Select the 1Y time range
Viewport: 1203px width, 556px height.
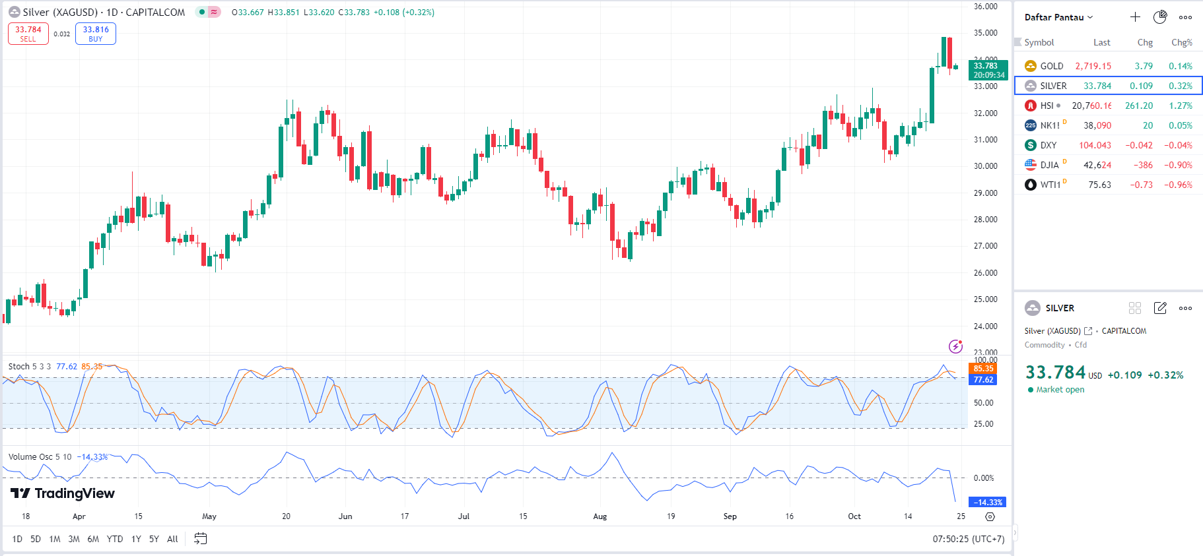[x=136, y=539]
